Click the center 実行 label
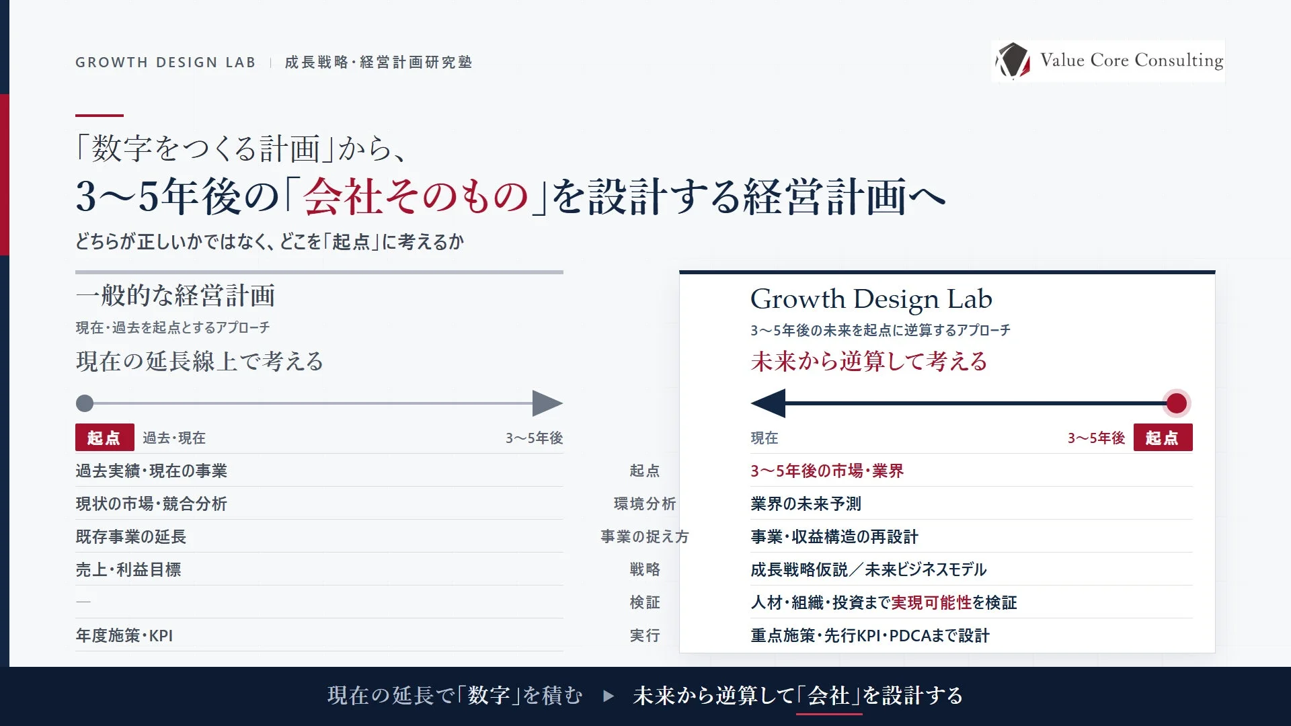Screen dimensions: 1291x726 (645, 635)
